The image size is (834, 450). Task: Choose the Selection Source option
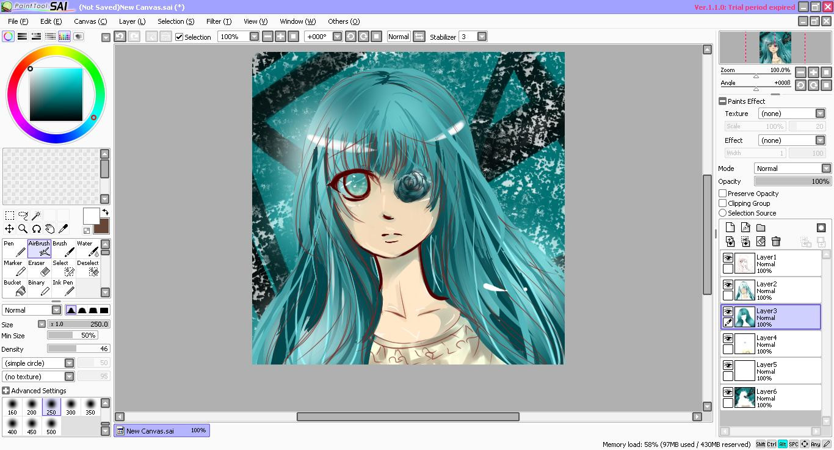tap(723, 213)
